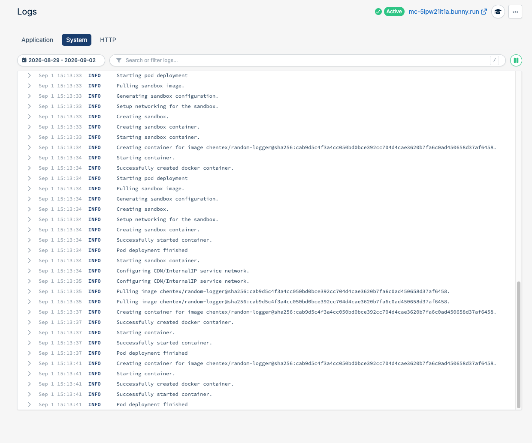Screen dimensions: 532x443
Task: Click INFO level in 15:13:41 Starting container row
Action: [x=94, y=374]
